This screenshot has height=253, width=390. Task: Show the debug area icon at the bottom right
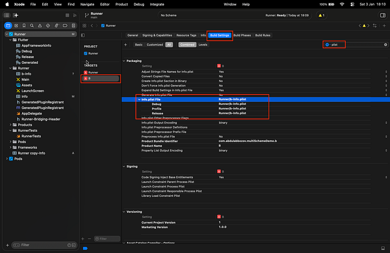383,249
